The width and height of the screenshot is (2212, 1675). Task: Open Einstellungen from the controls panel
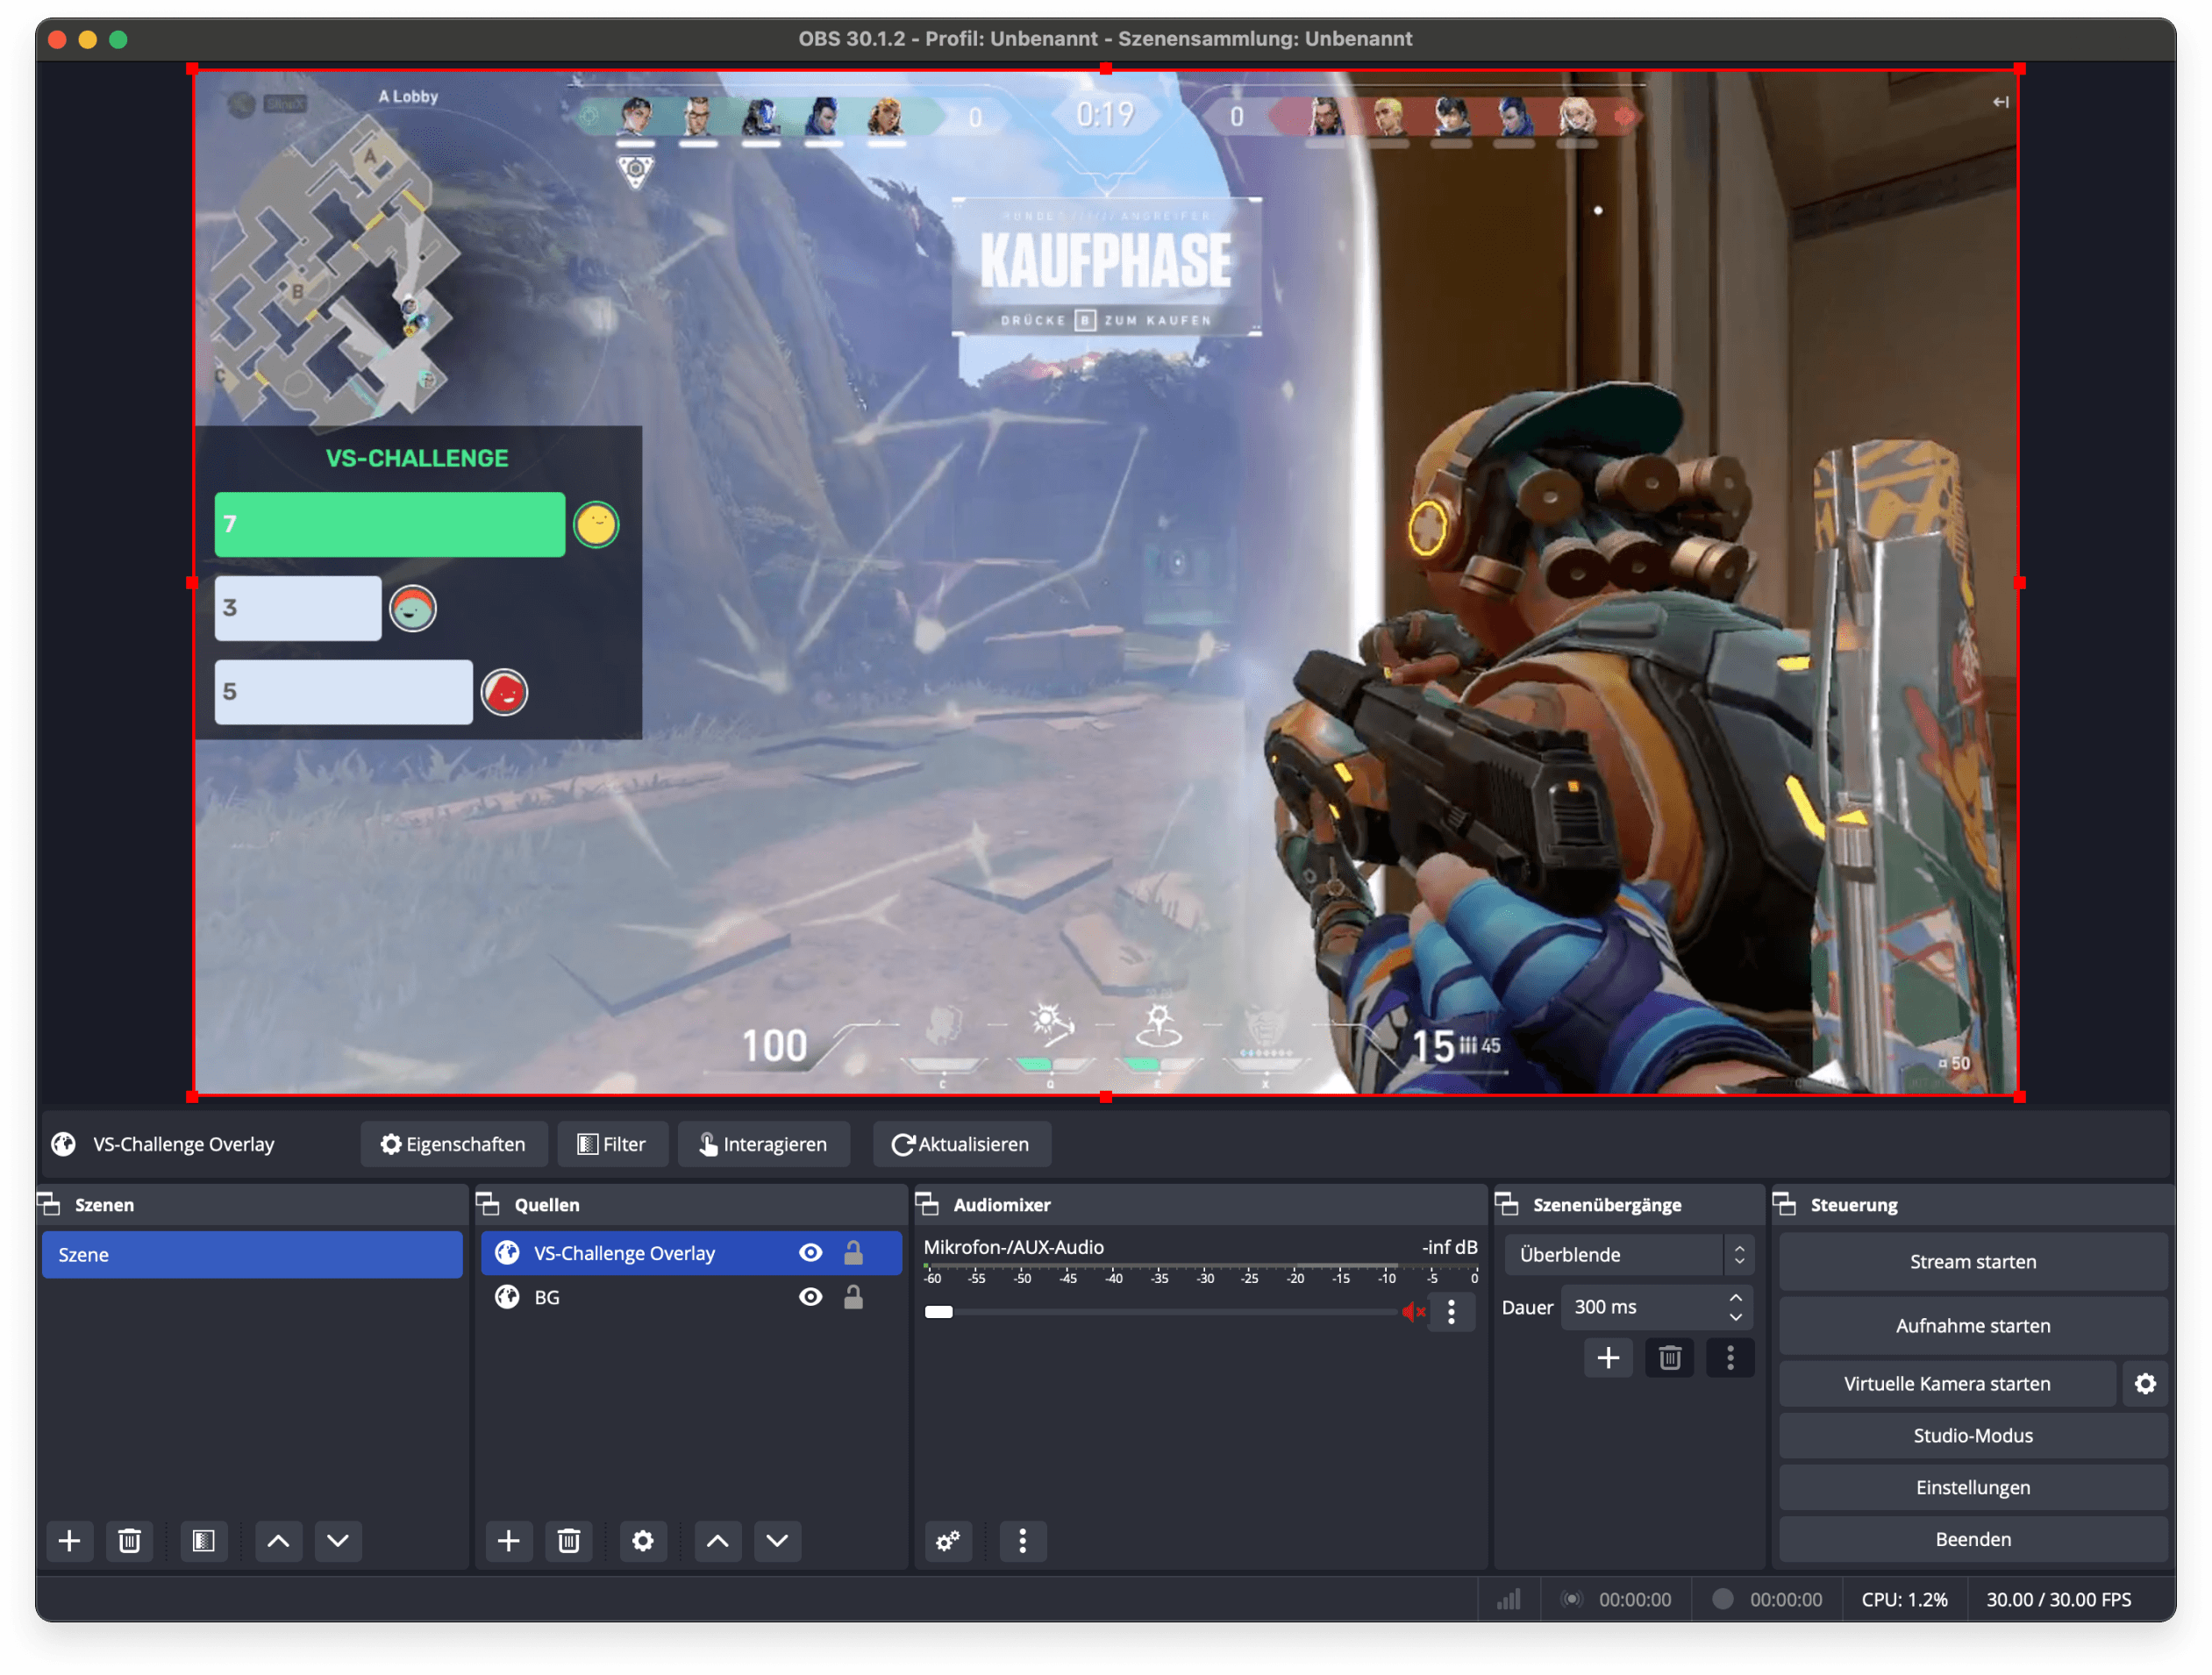point(1972,1487)
